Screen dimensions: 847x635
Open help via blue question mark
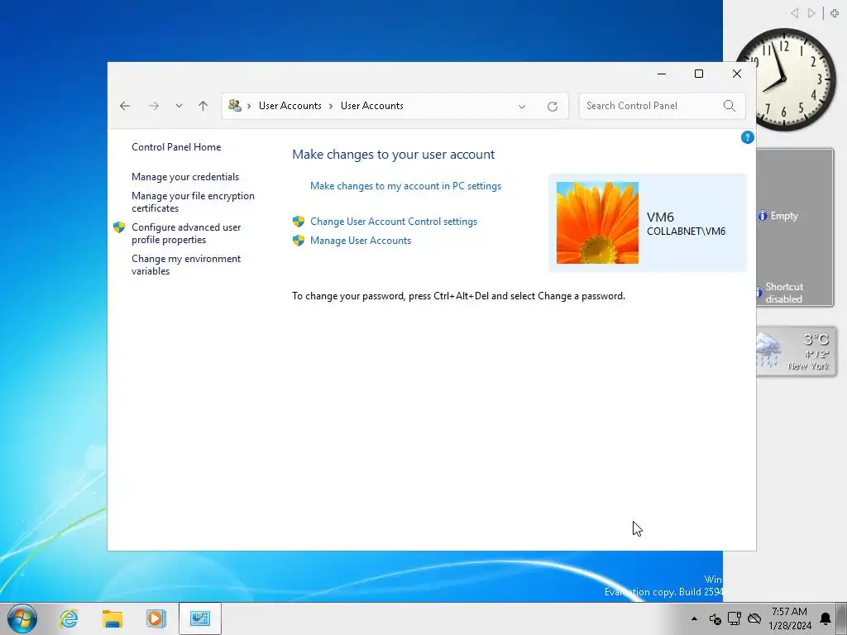748,138
